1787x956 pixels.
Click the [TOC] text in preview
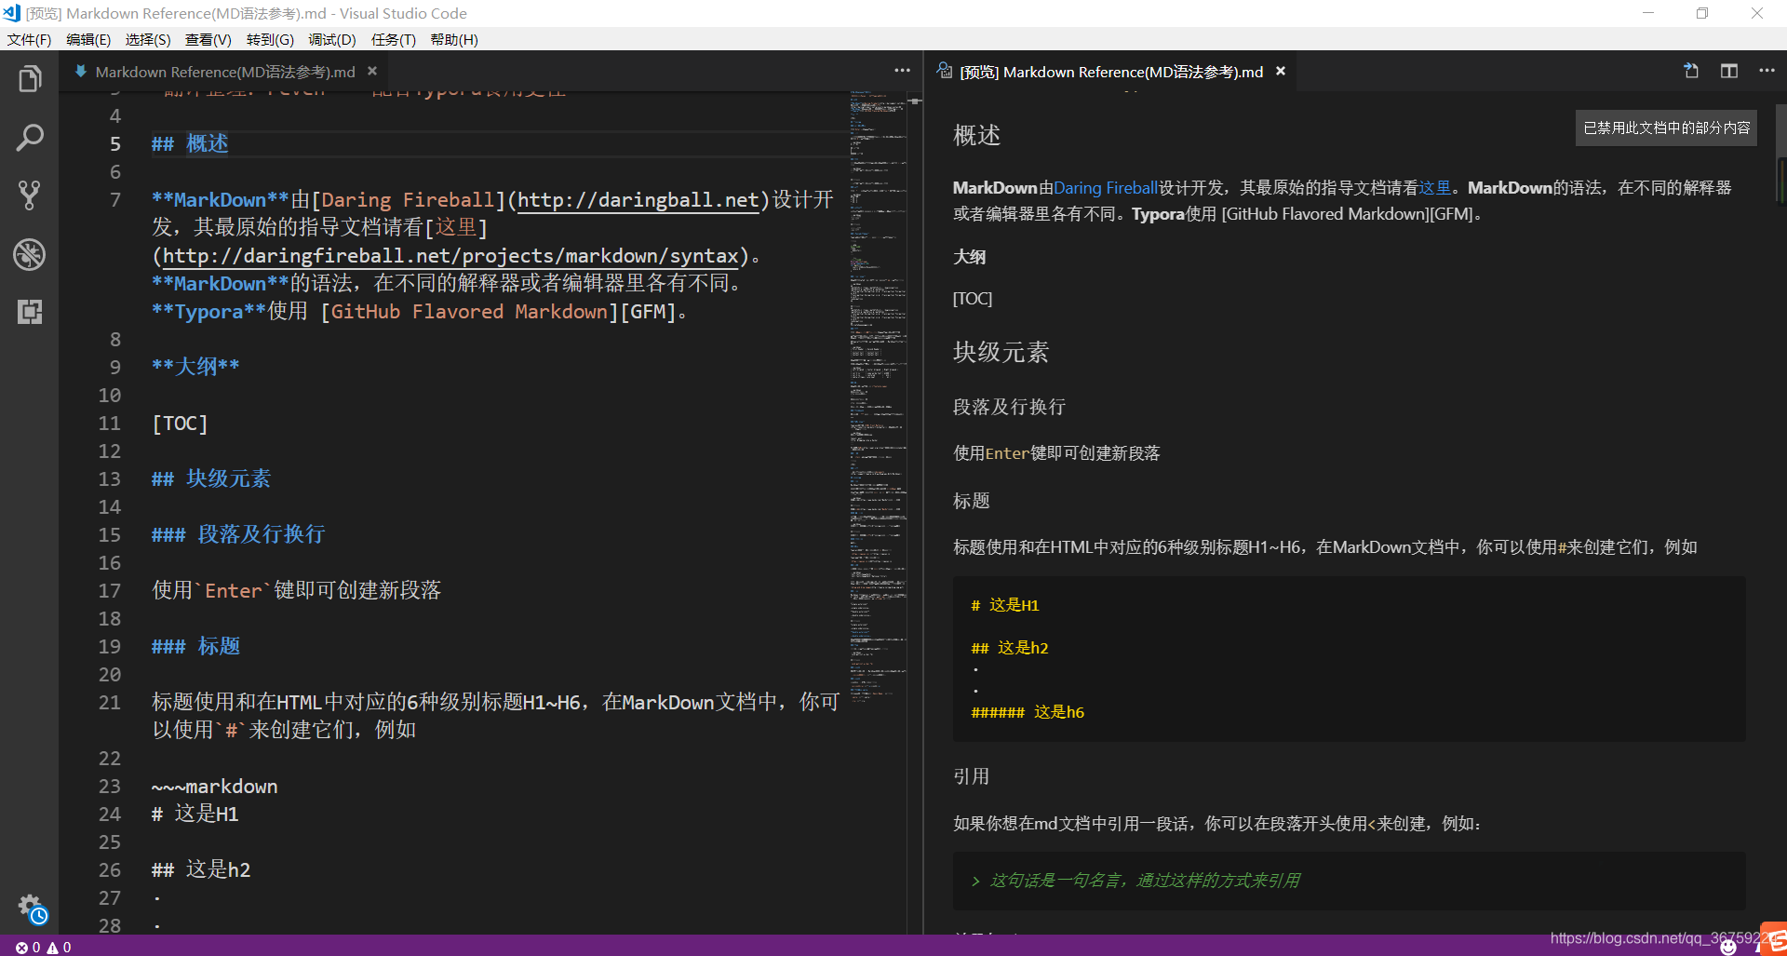tap(973, 299)
